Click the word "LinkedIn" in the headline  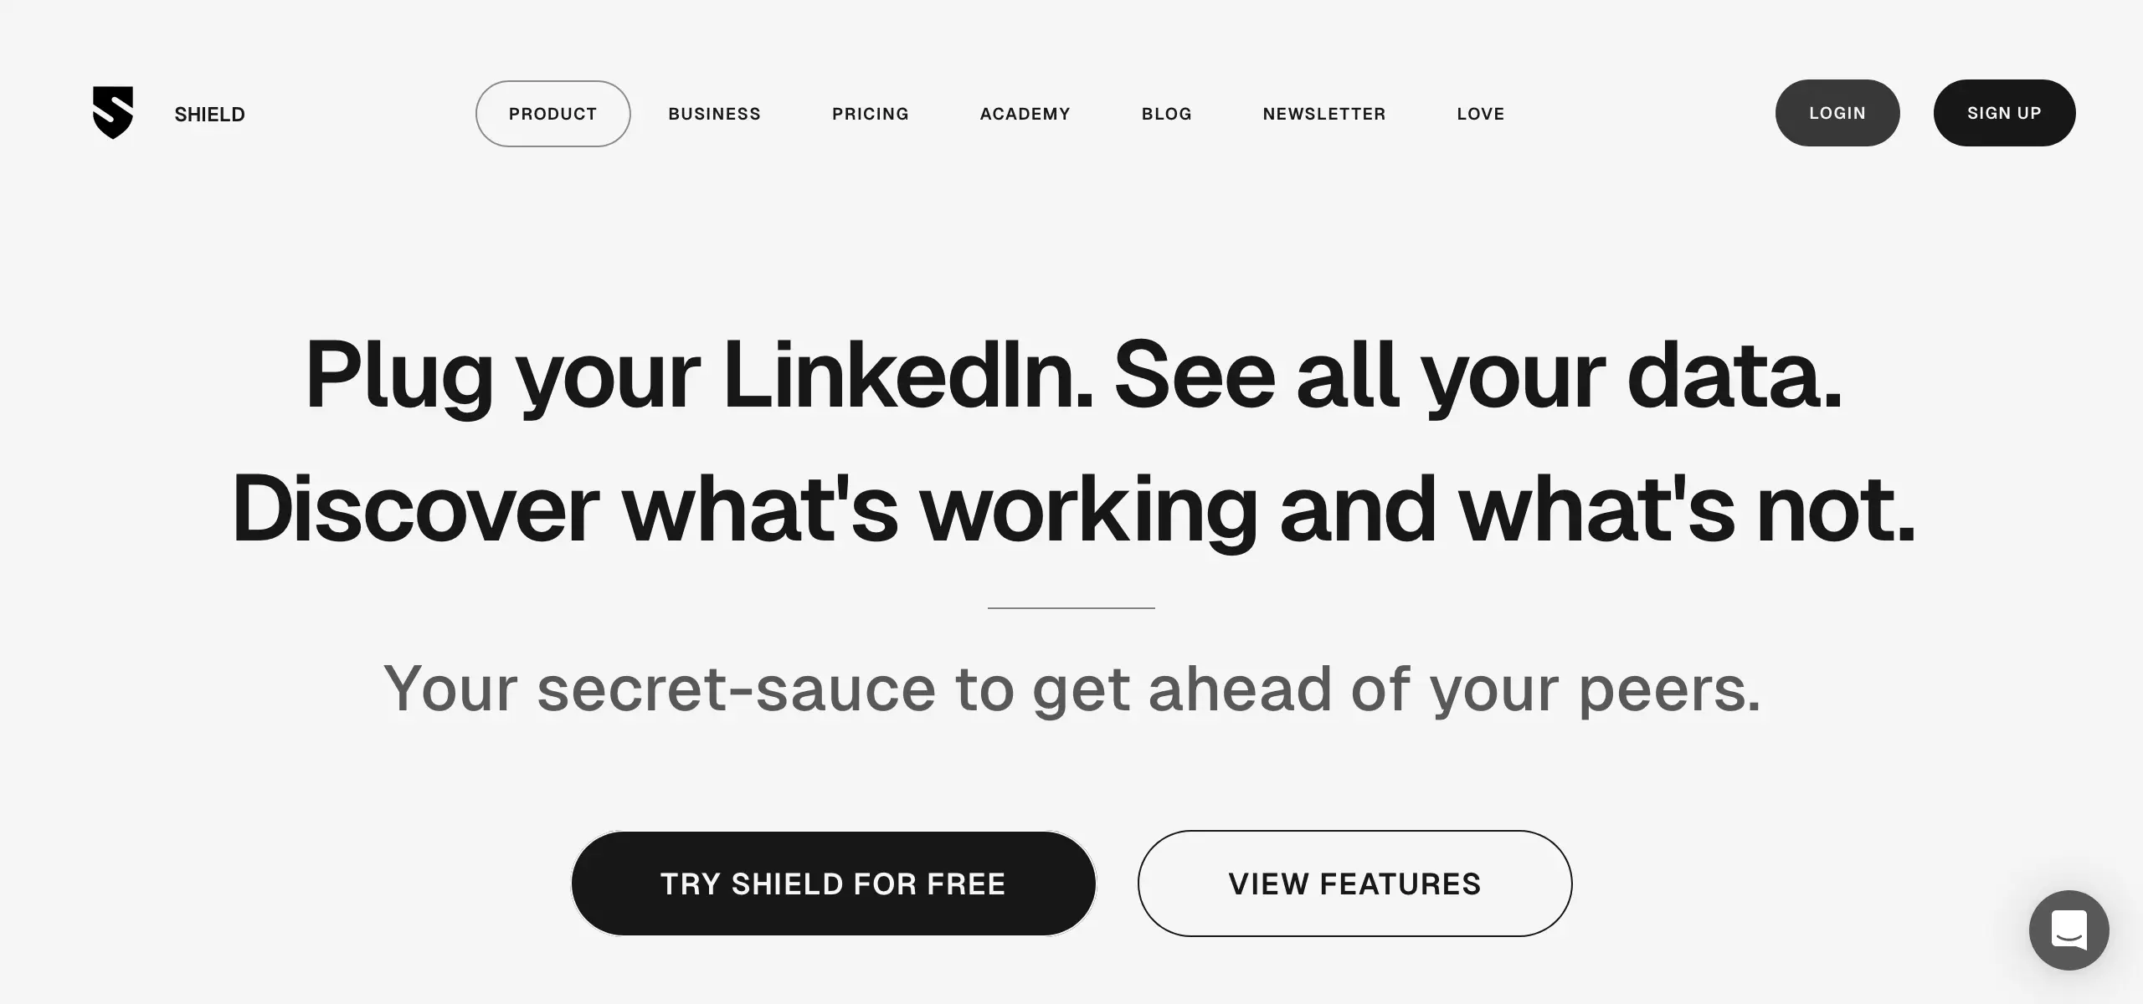[x=907, y=374]
